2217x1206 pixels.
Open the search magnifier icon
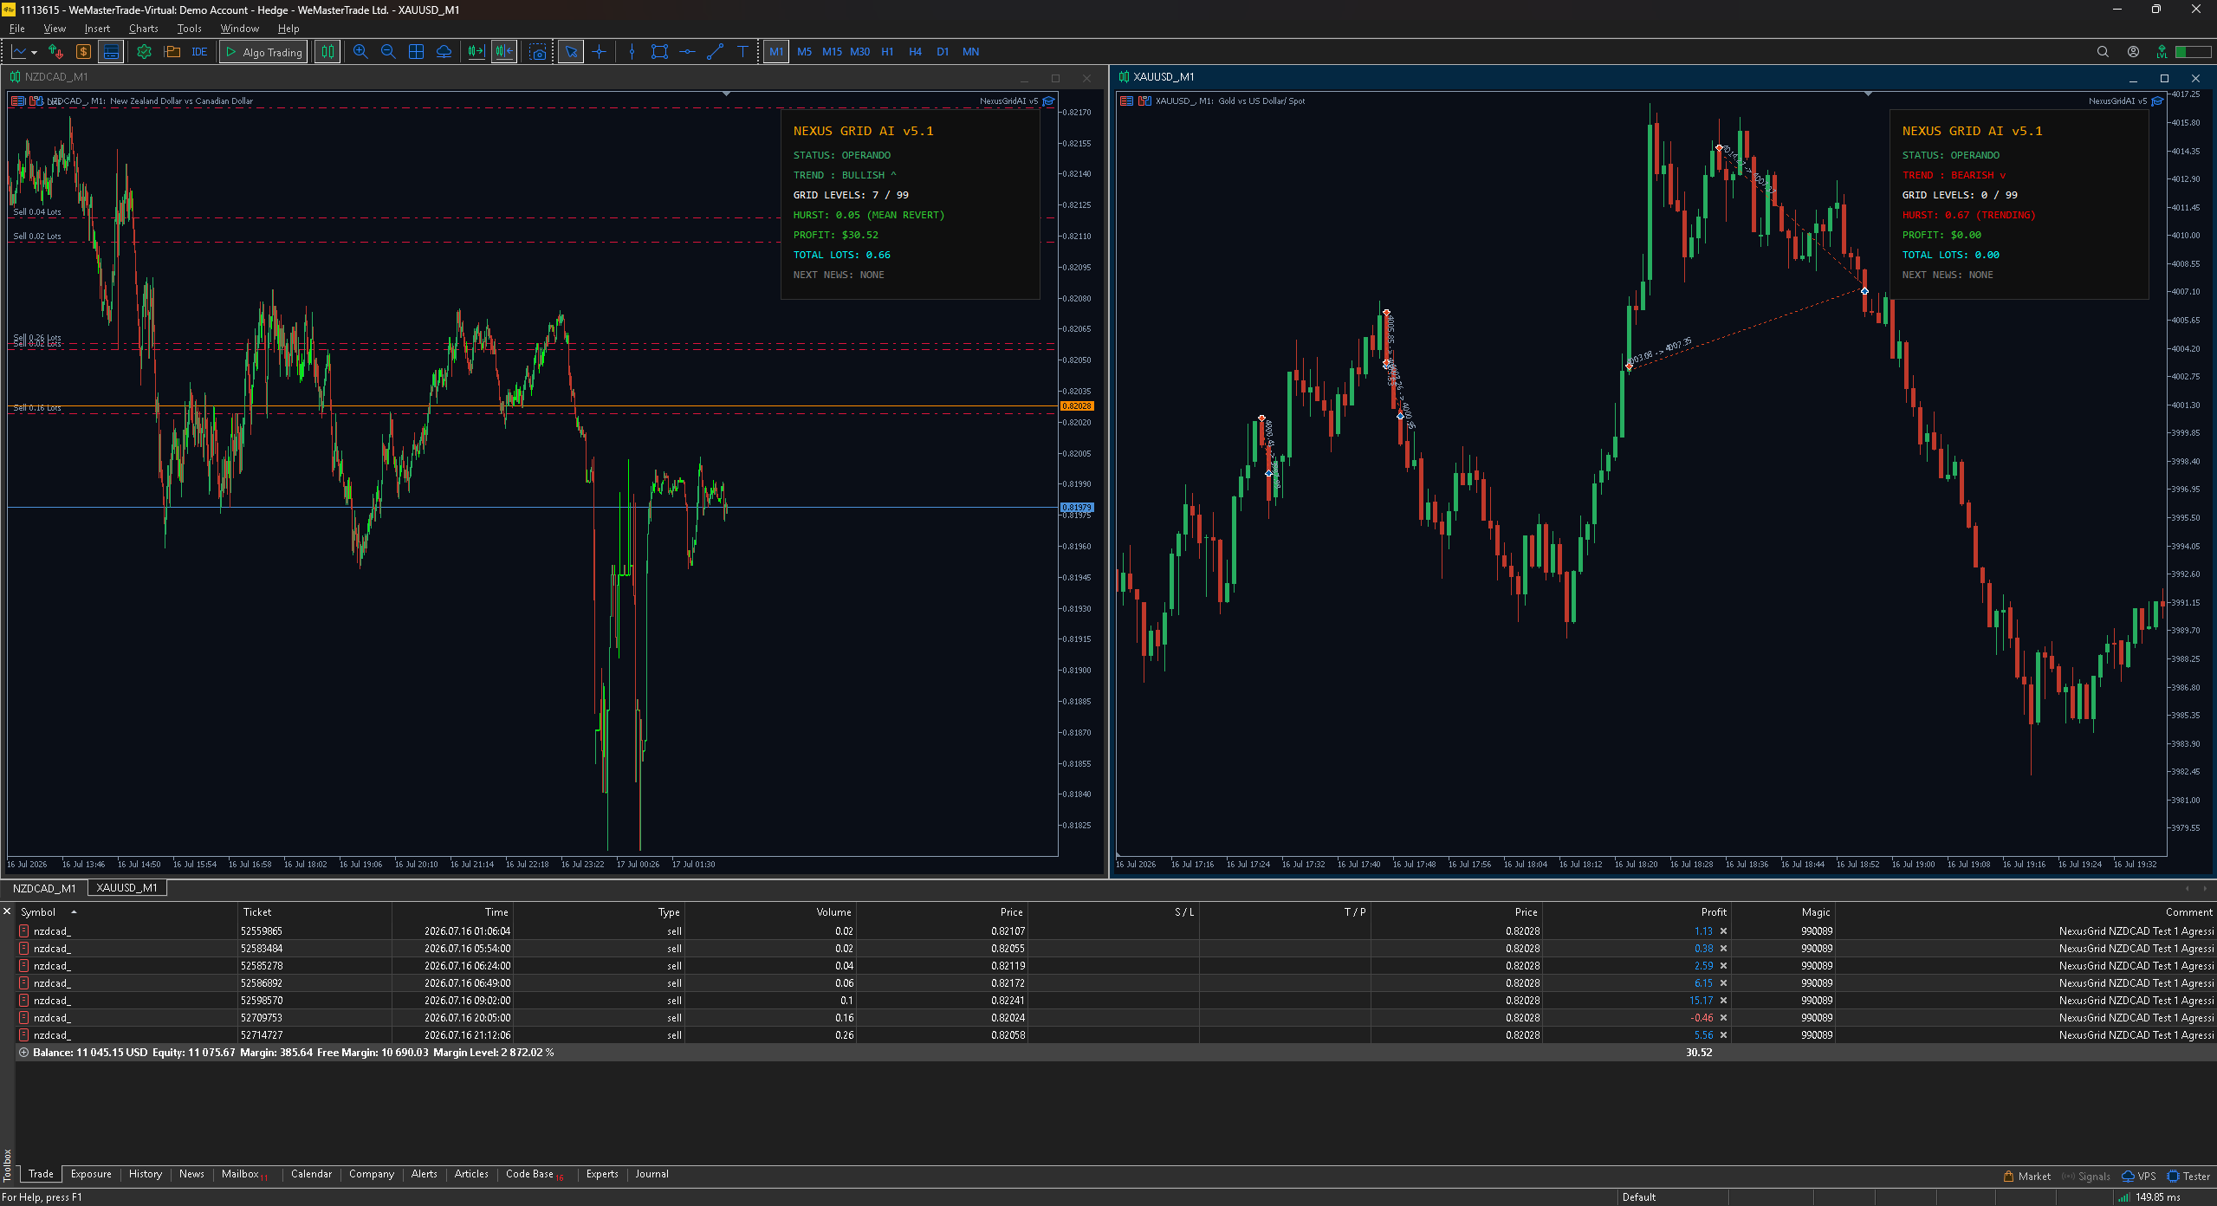click(2103, 52)
